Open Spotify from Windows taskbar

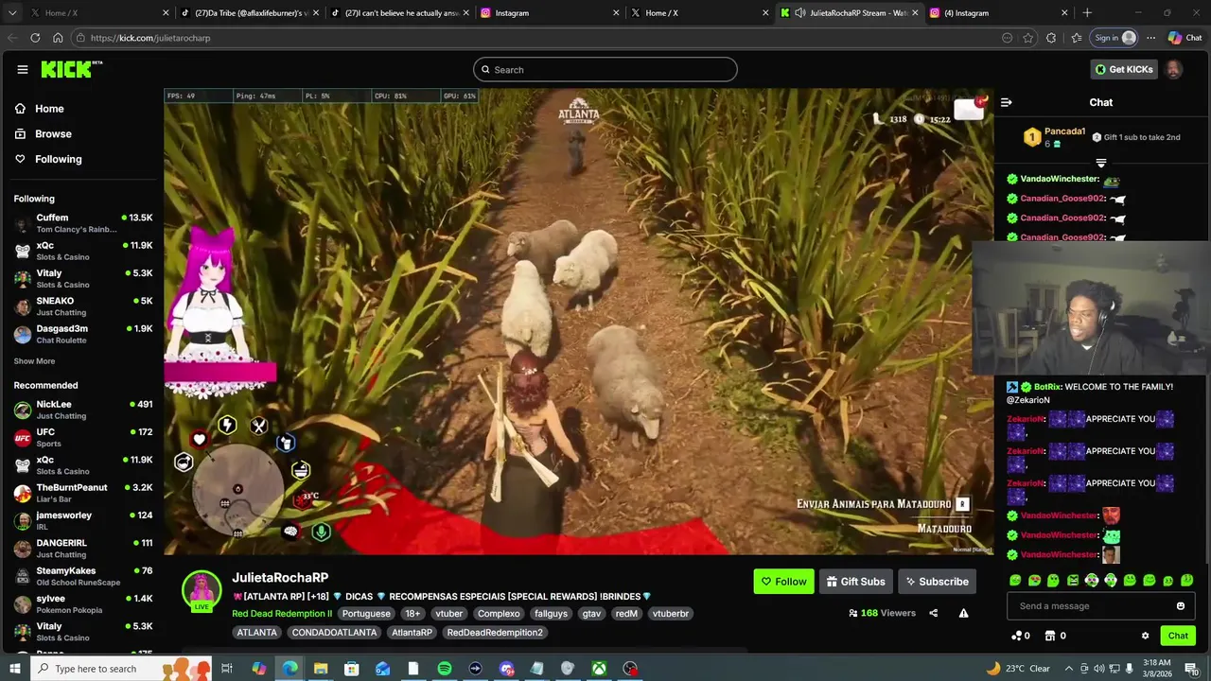[x=445, y=669]
